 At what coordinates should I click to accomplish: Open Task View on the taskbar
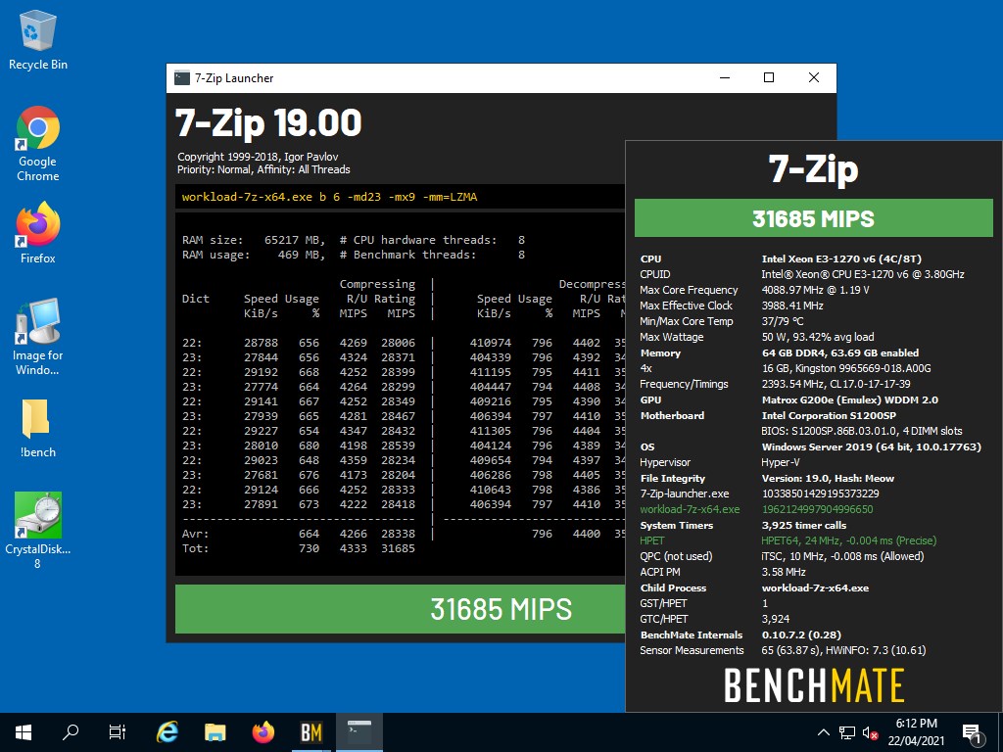pos(118,732)
